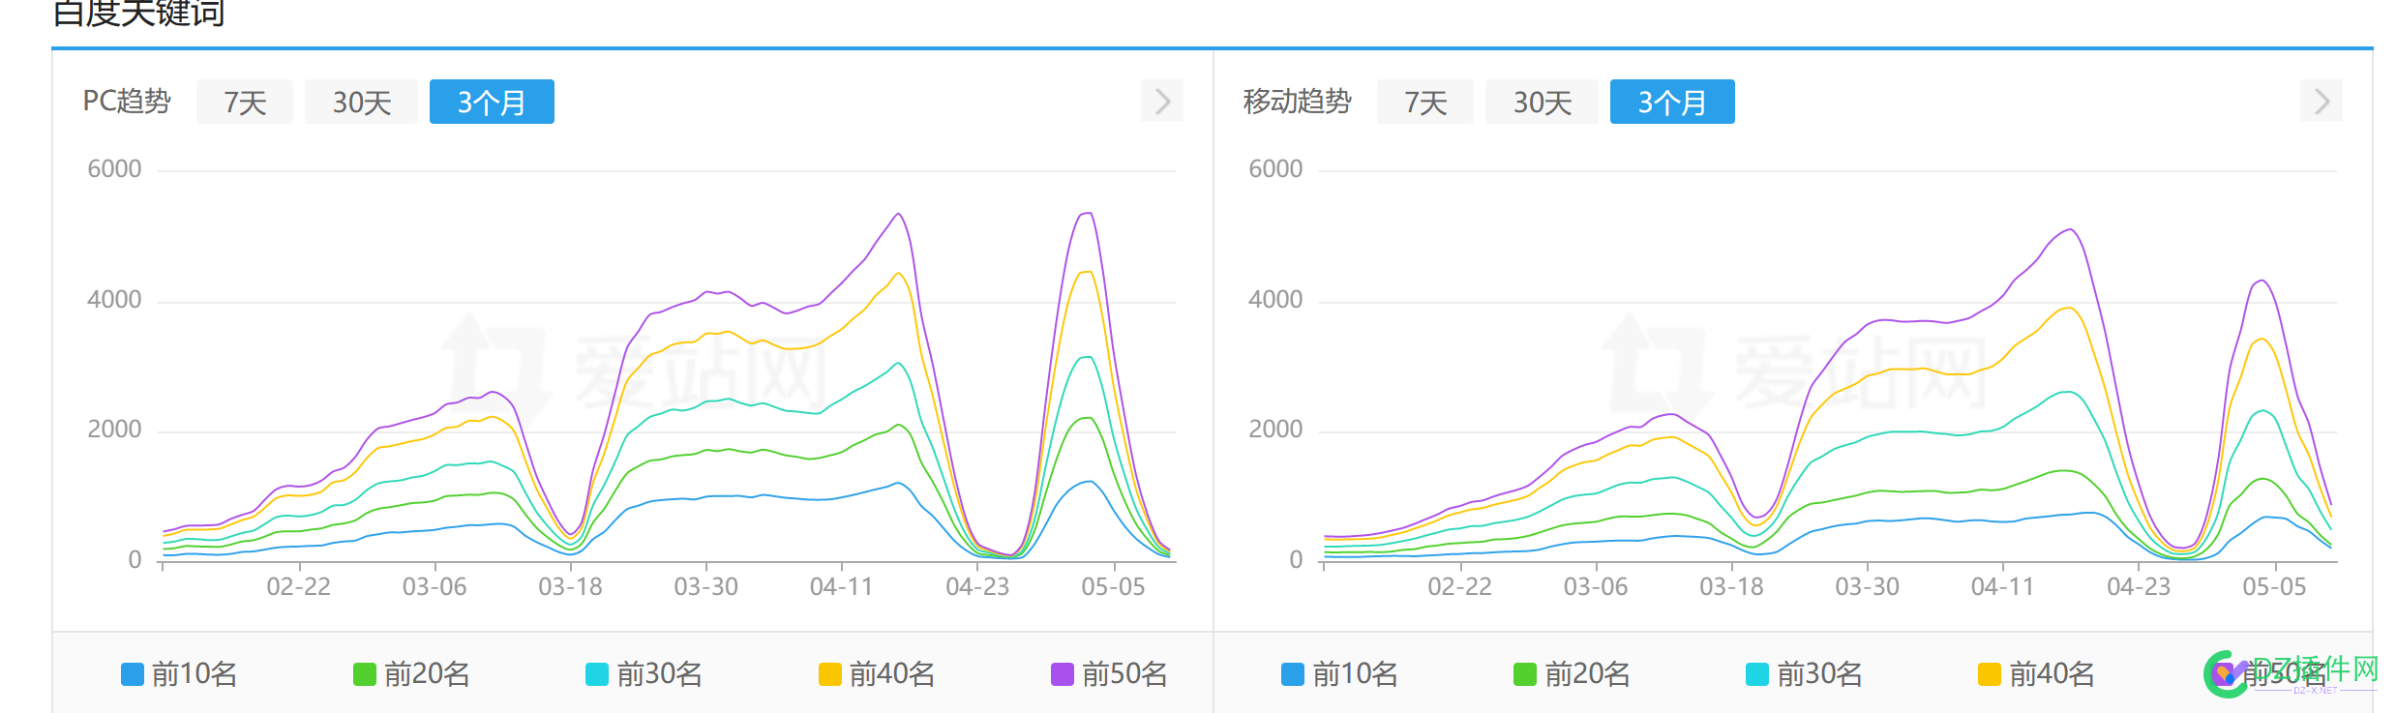Click 6000 axis value on PC chart
The width and height of the screenshot is (2397, 713).
[x=114, y=169]
